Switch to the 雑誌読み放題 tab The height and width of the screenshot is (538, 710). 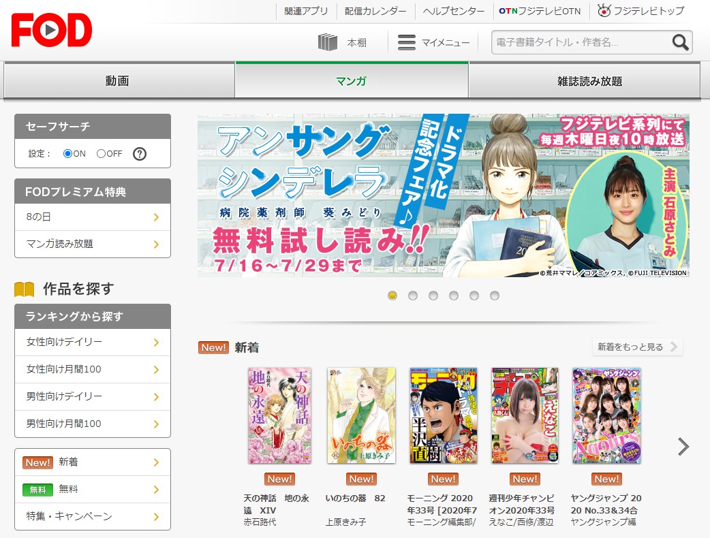585,80
